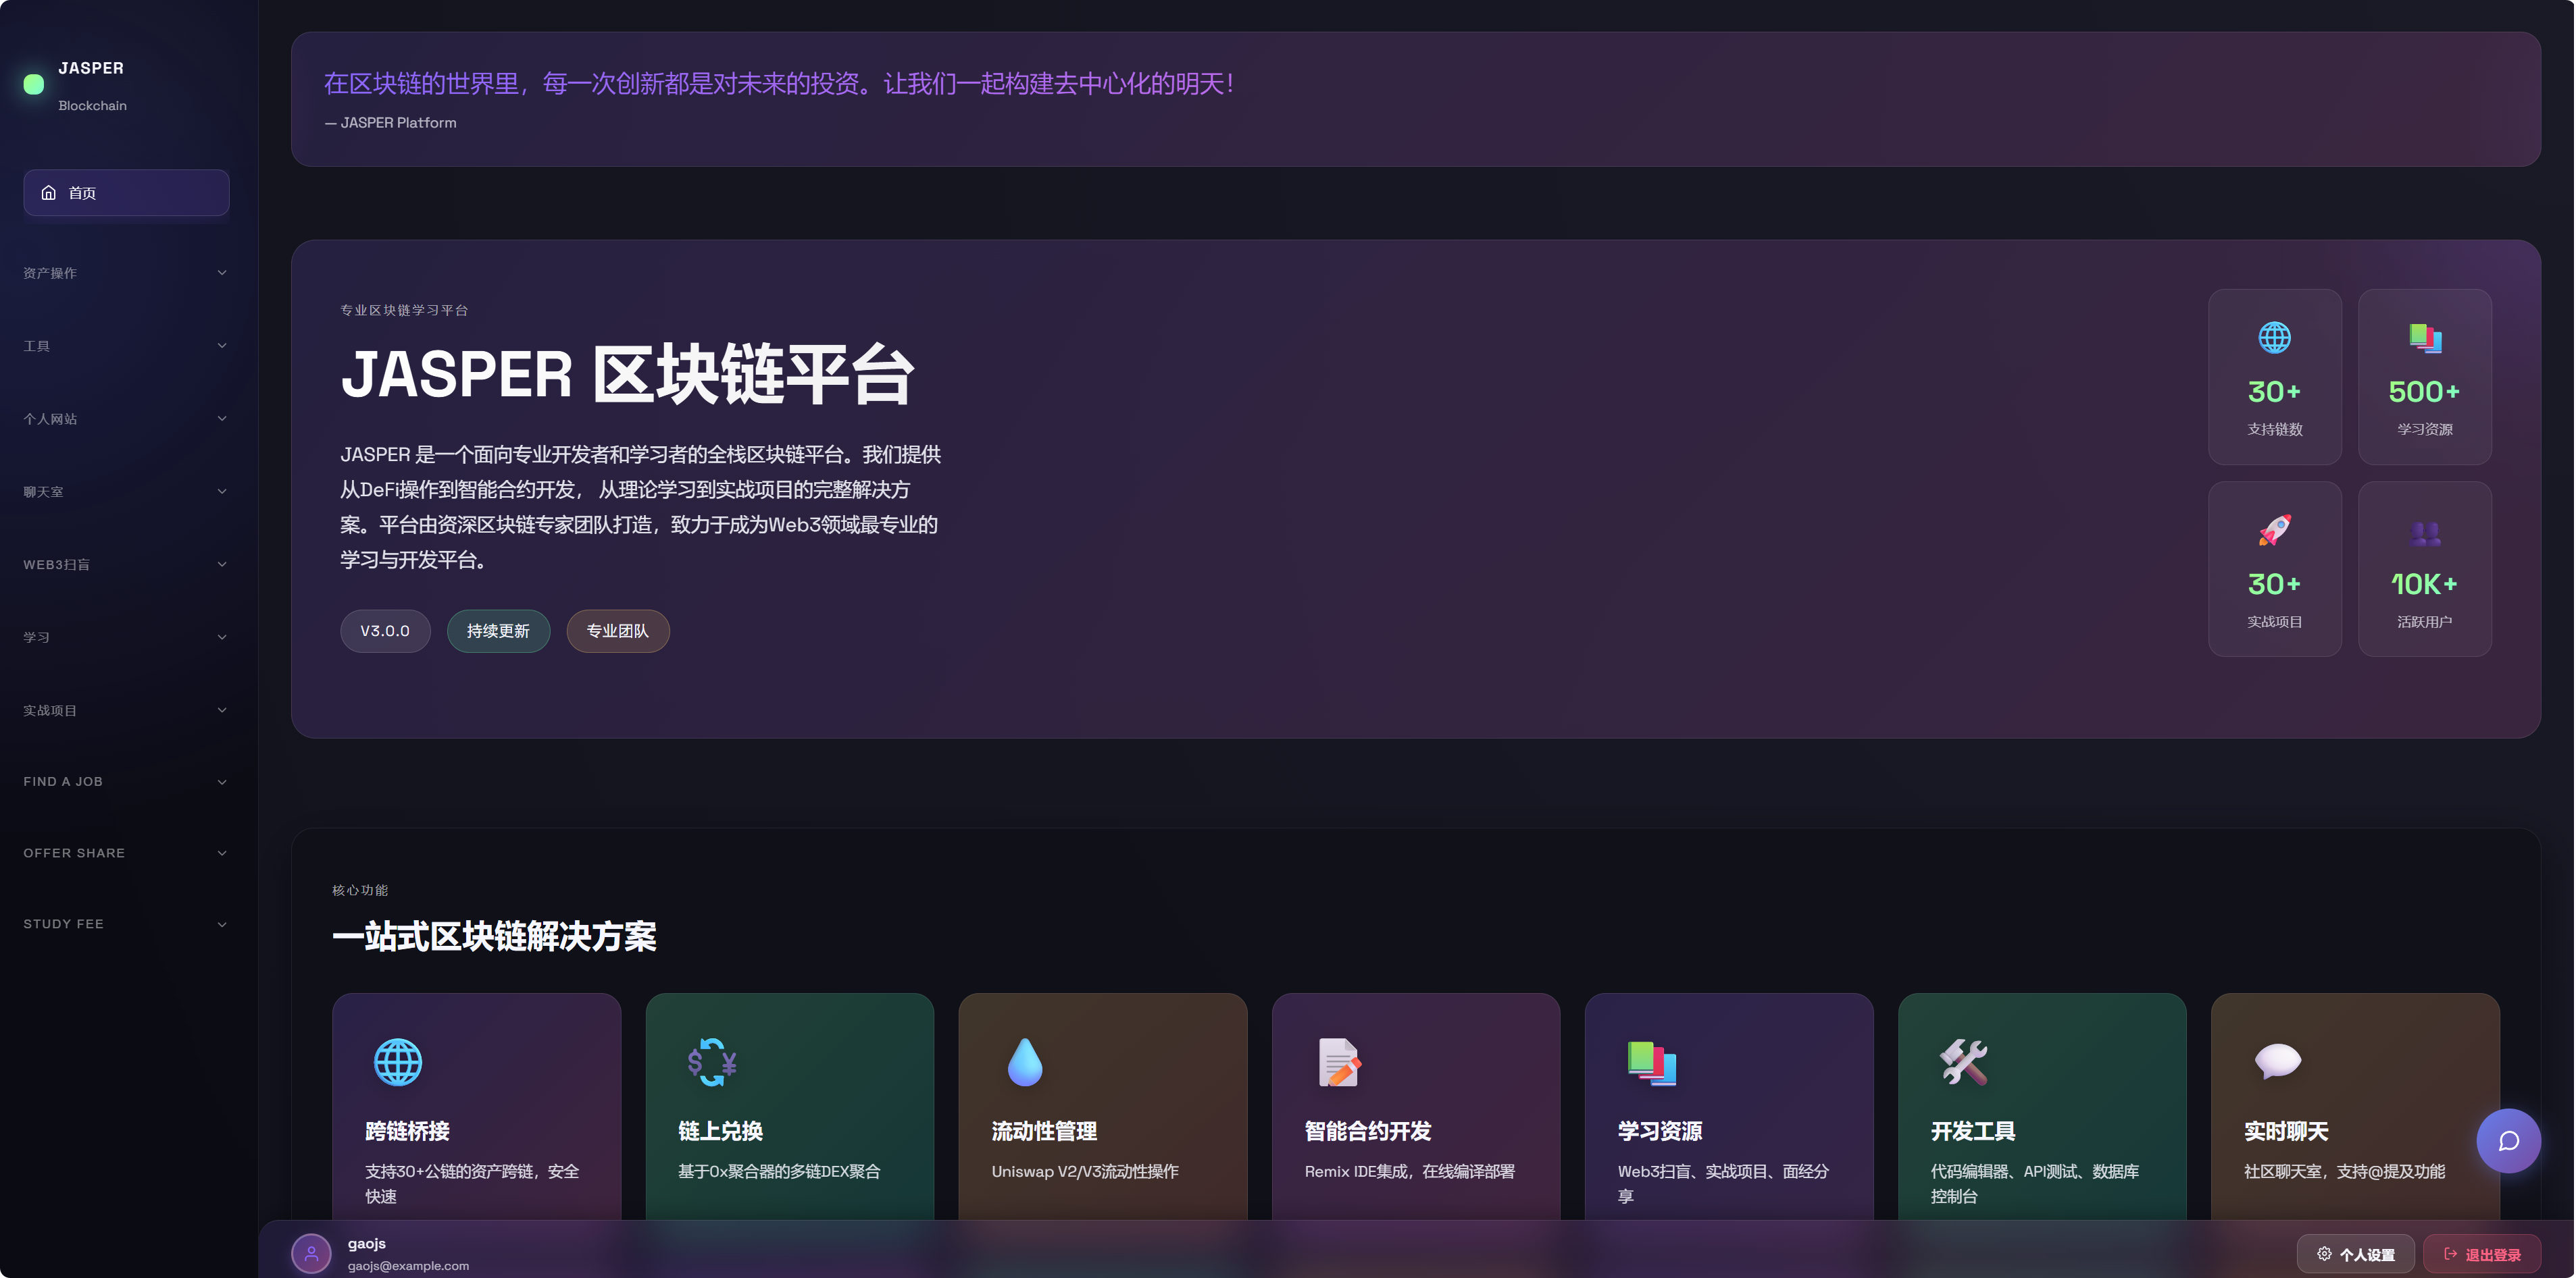Click the rocket icon above 实战项目 stat
The image size is (2576, 1278).
pyautogui.click(x=2275, y=529)
